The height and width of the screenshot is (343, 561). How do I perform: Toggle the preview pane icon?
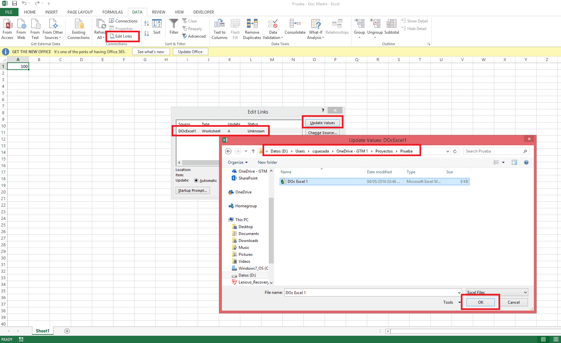pos(514,162)
